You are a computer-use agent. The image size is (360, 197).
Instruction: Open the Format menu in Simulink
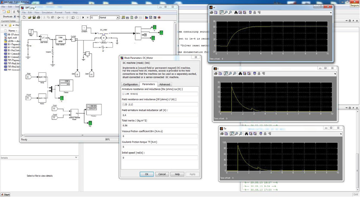(58, 13)
